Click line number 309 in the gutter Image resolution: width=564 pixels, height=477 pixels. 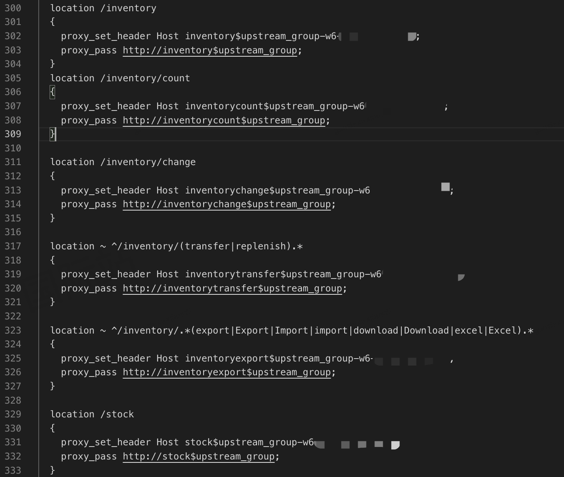(13, 134)
